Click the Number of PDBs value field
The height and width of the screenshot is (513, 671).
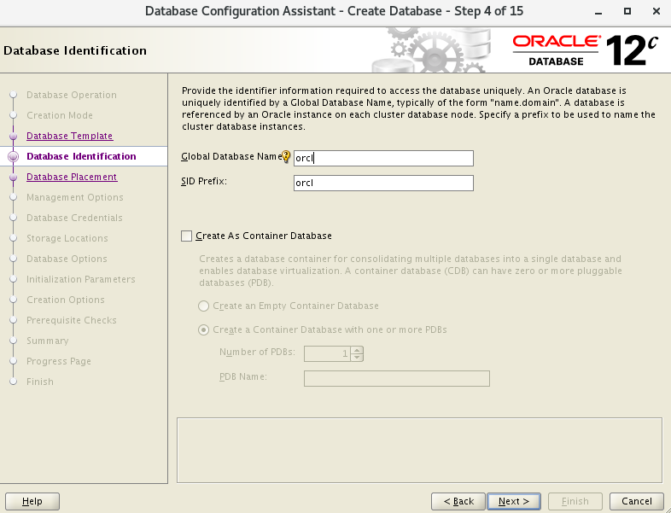[327, 354]
